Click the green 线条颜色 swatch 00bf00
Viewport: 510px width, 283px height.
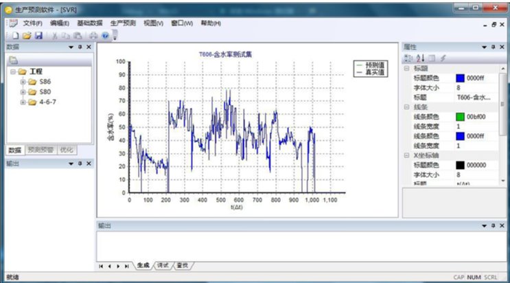[460, 117]
